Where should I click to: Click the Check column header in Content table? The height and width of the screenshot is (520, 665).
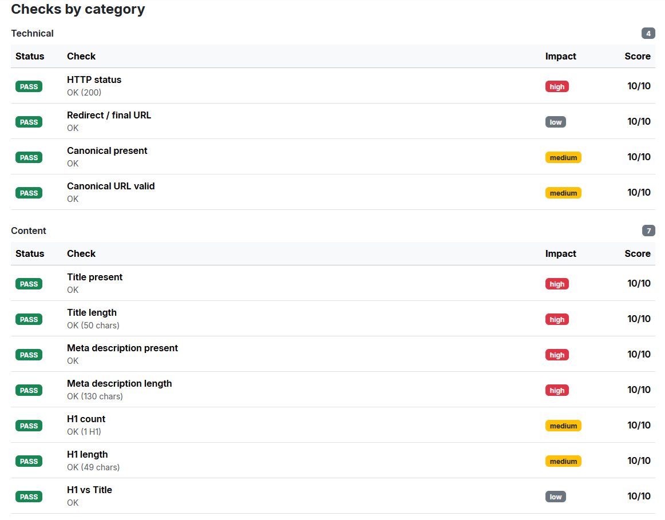(x=81, y=254)
